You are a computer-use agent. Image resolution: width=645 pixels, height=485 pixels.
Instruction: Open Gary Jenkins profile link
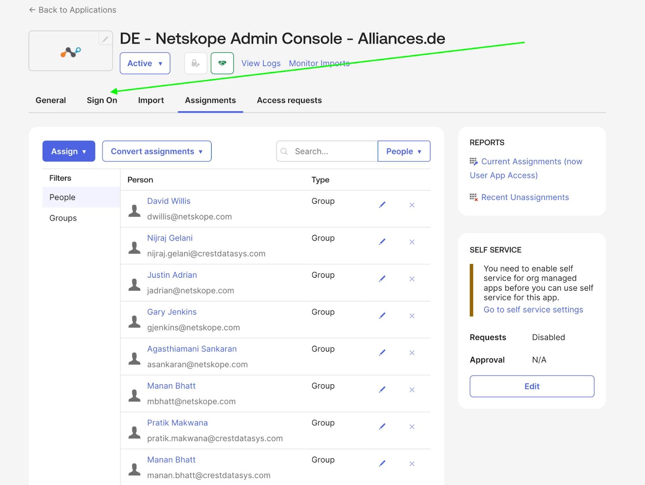pos(172,312)
